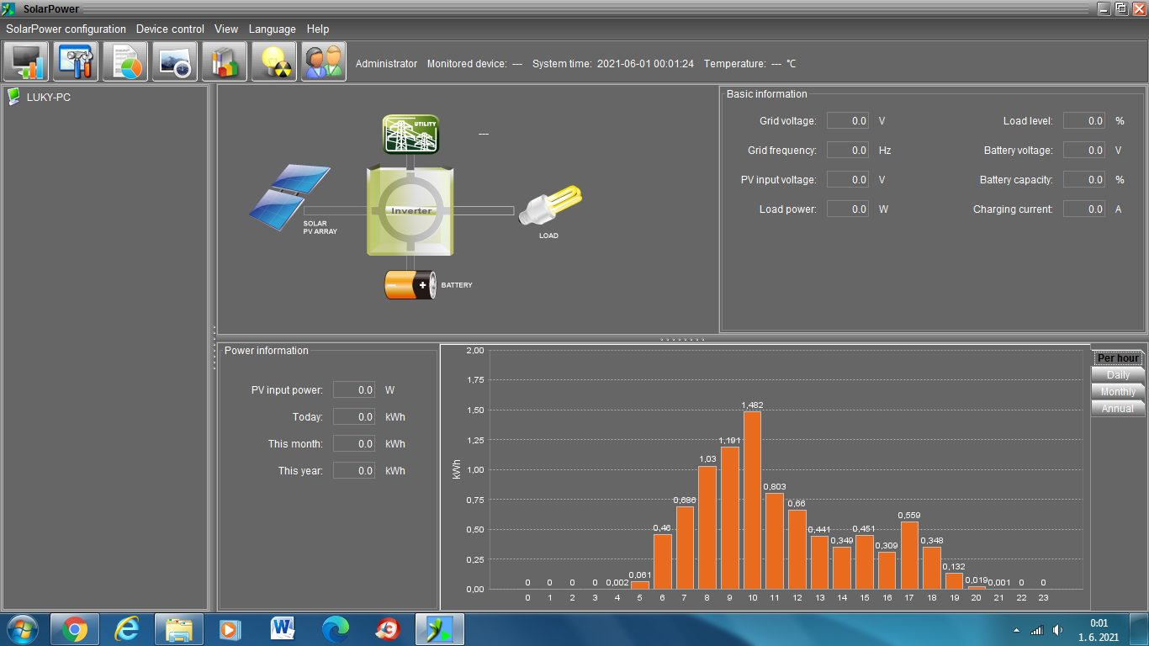Click the tallest bar at hour 10
The width and height of the screenshot is (1149, 646).
(752, 500)
